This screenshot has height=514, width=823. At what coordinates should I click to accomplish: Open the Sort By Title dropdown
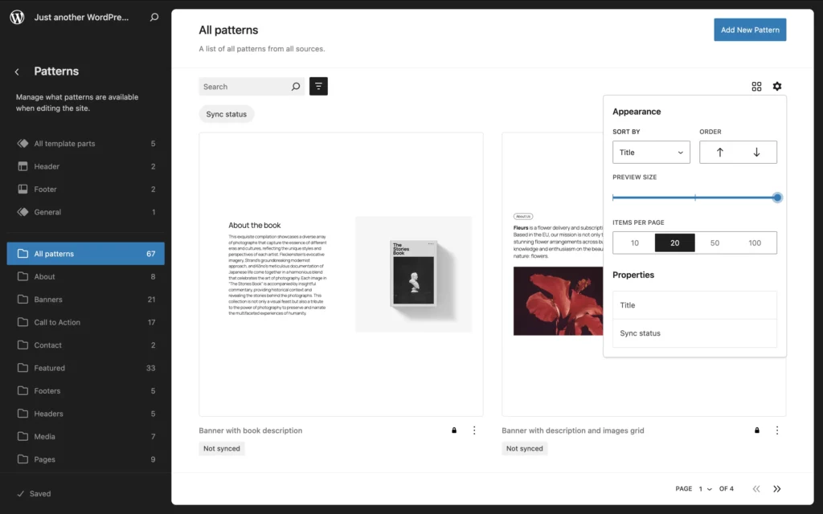(x=651, y=152)
